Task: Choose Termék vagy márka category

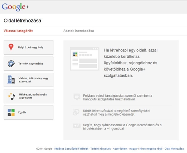Action: point(28,64)
